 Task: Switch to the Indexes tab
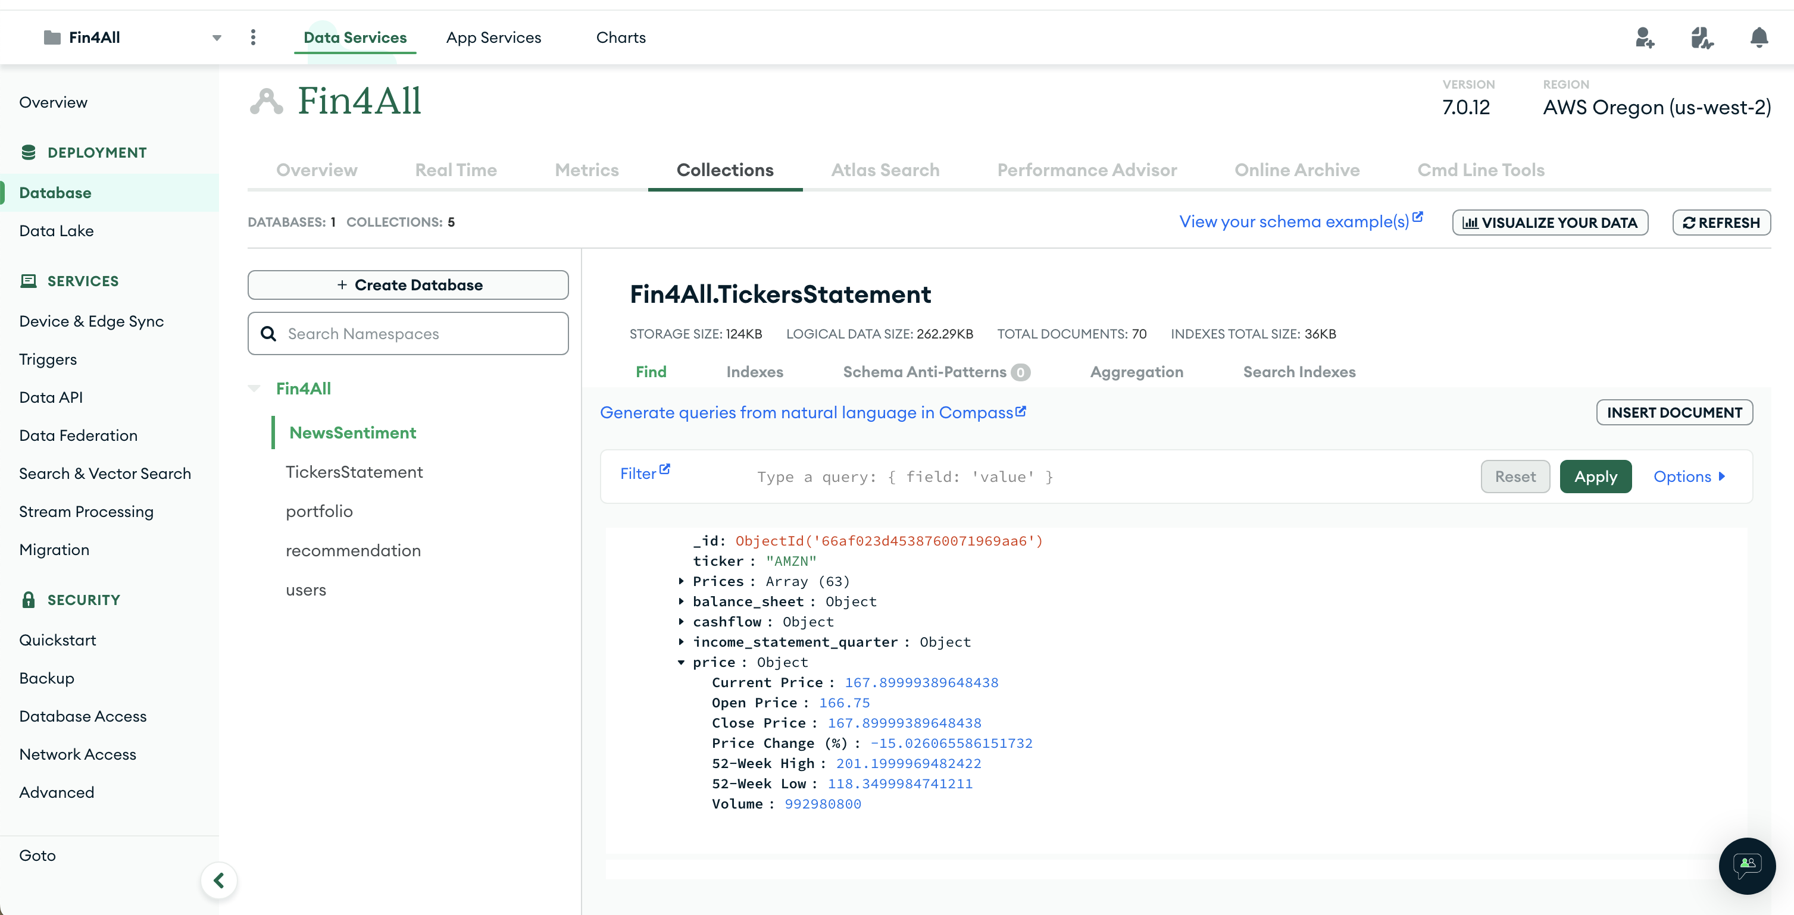(x=754, y=372)
